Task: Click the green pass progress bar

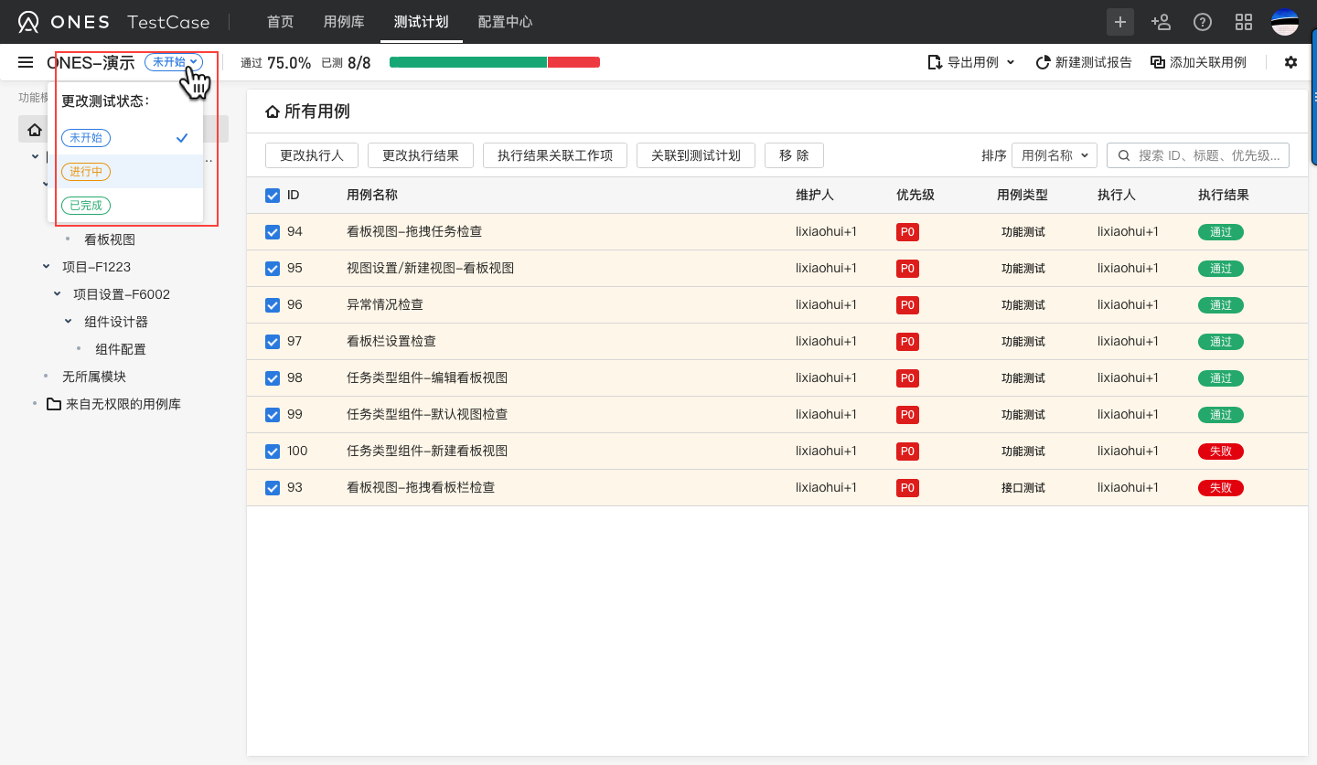Action: [467, 62]
